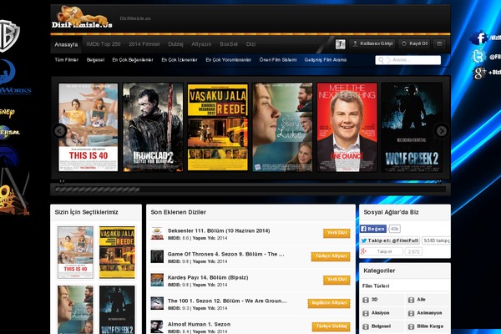Click the Yerli Dizi tag on Seksenler

[337, 233]
